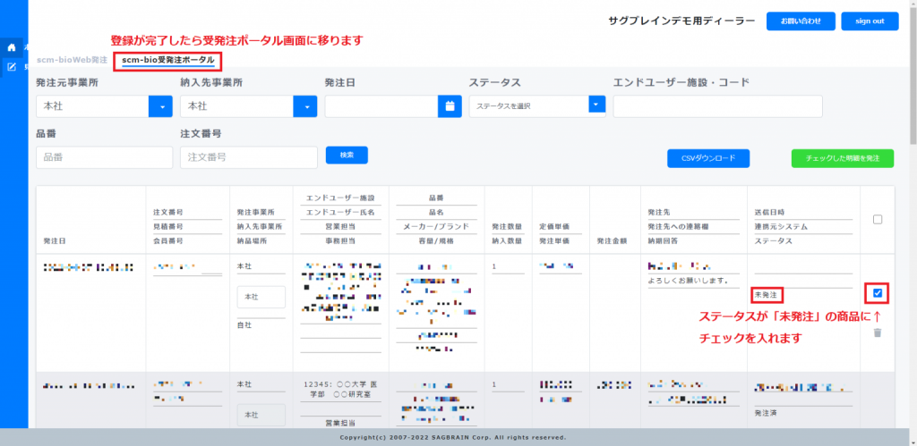The width and height of the screenshot is (917, 446).
Task: Click the ステータス column header in table
Action: [x=773, y=240]
